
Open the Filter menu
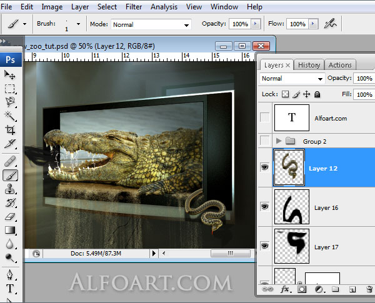[134, 7]
